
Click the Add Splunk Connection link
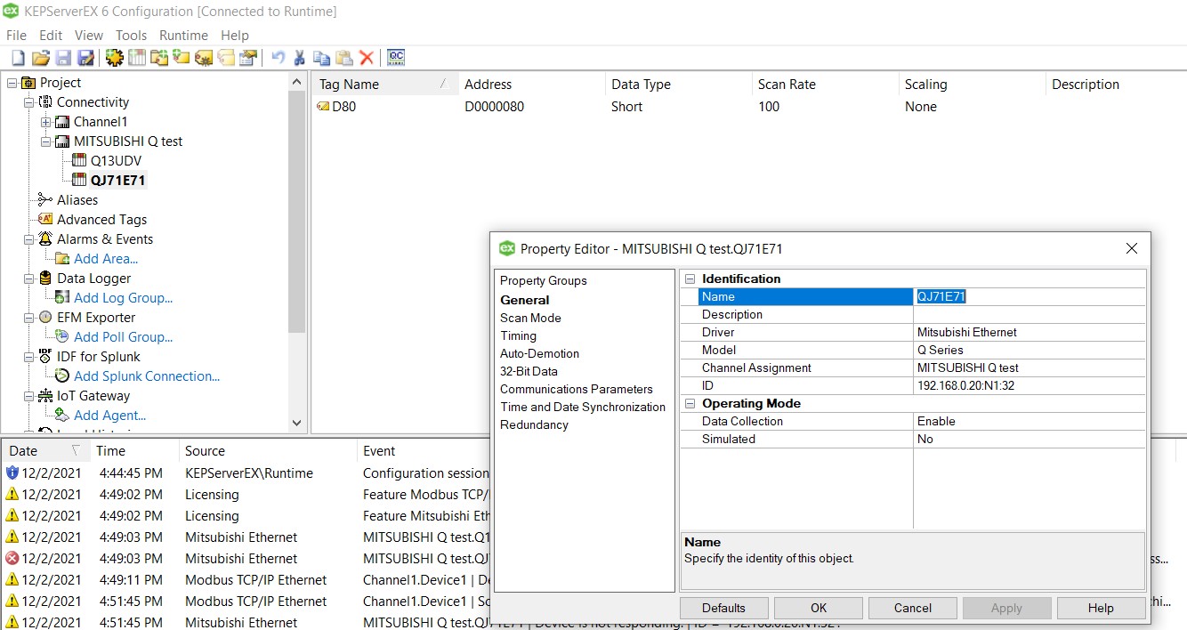(x=147, y=376)
